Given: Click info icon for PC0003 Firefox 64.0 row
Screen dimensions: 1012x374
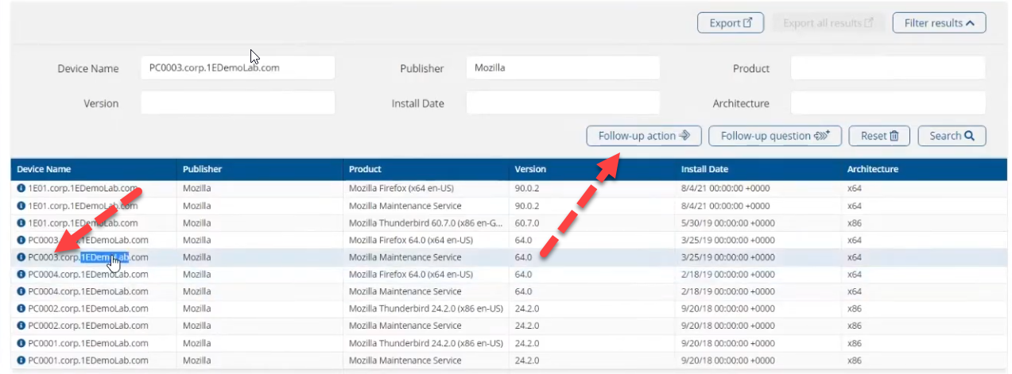Looking at the screenshot, I should pyautogui.click(x=21, y=241).
